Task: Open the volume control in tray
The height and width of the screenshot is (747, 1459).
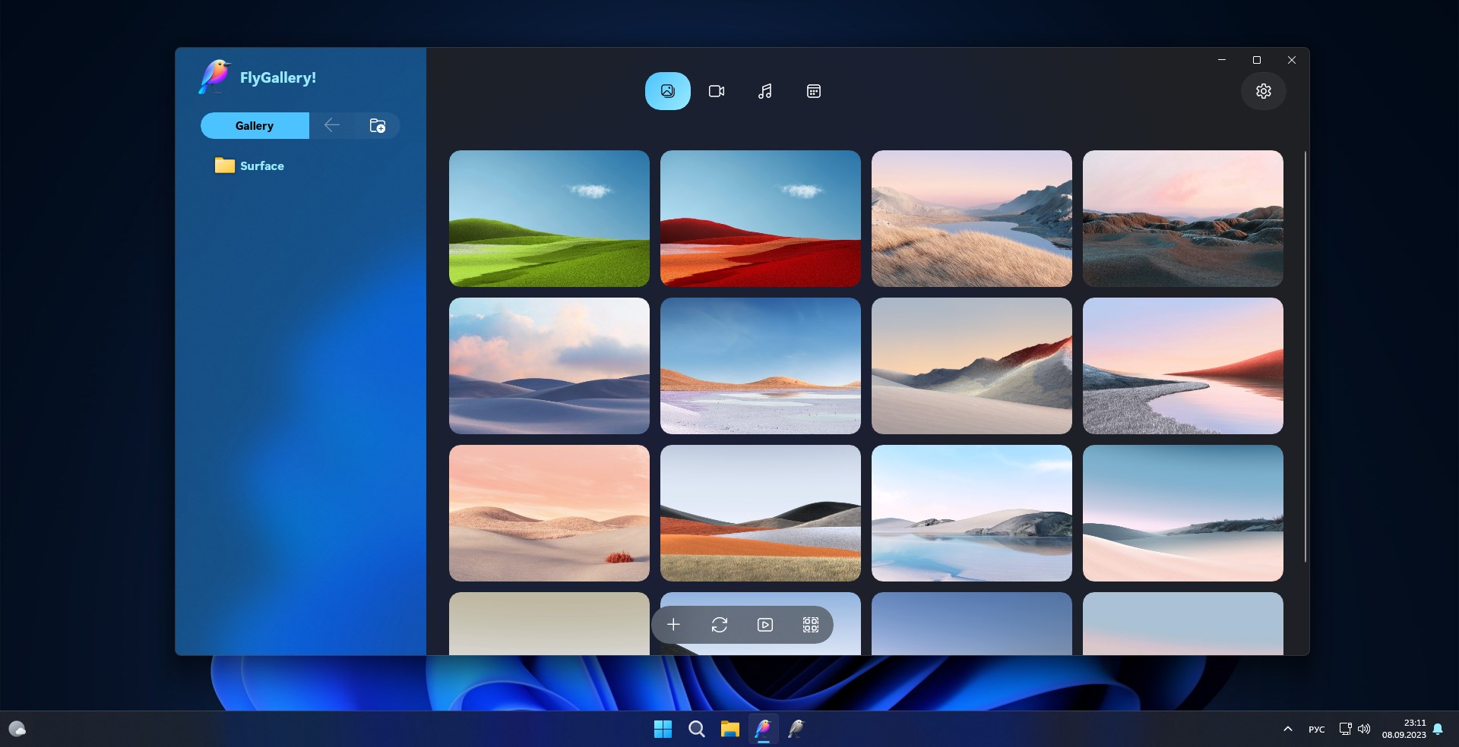Action: click(1364, 729)
